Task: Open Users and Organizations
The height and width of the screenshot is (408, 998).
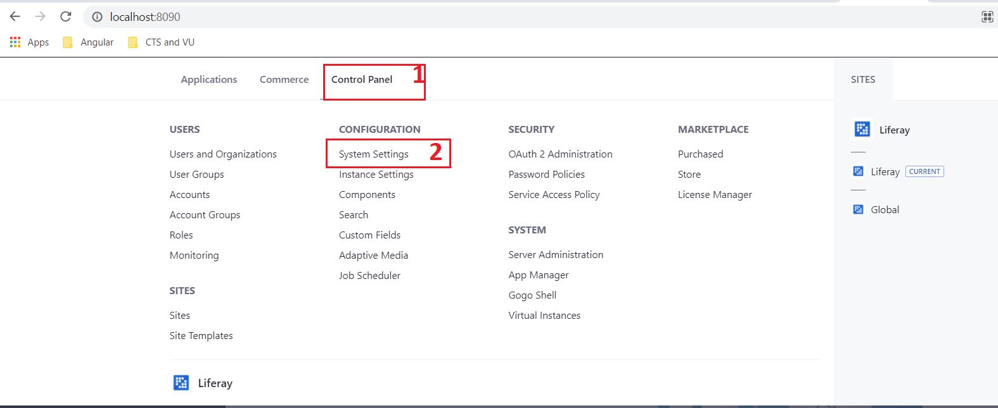Action: click(223, 154)
